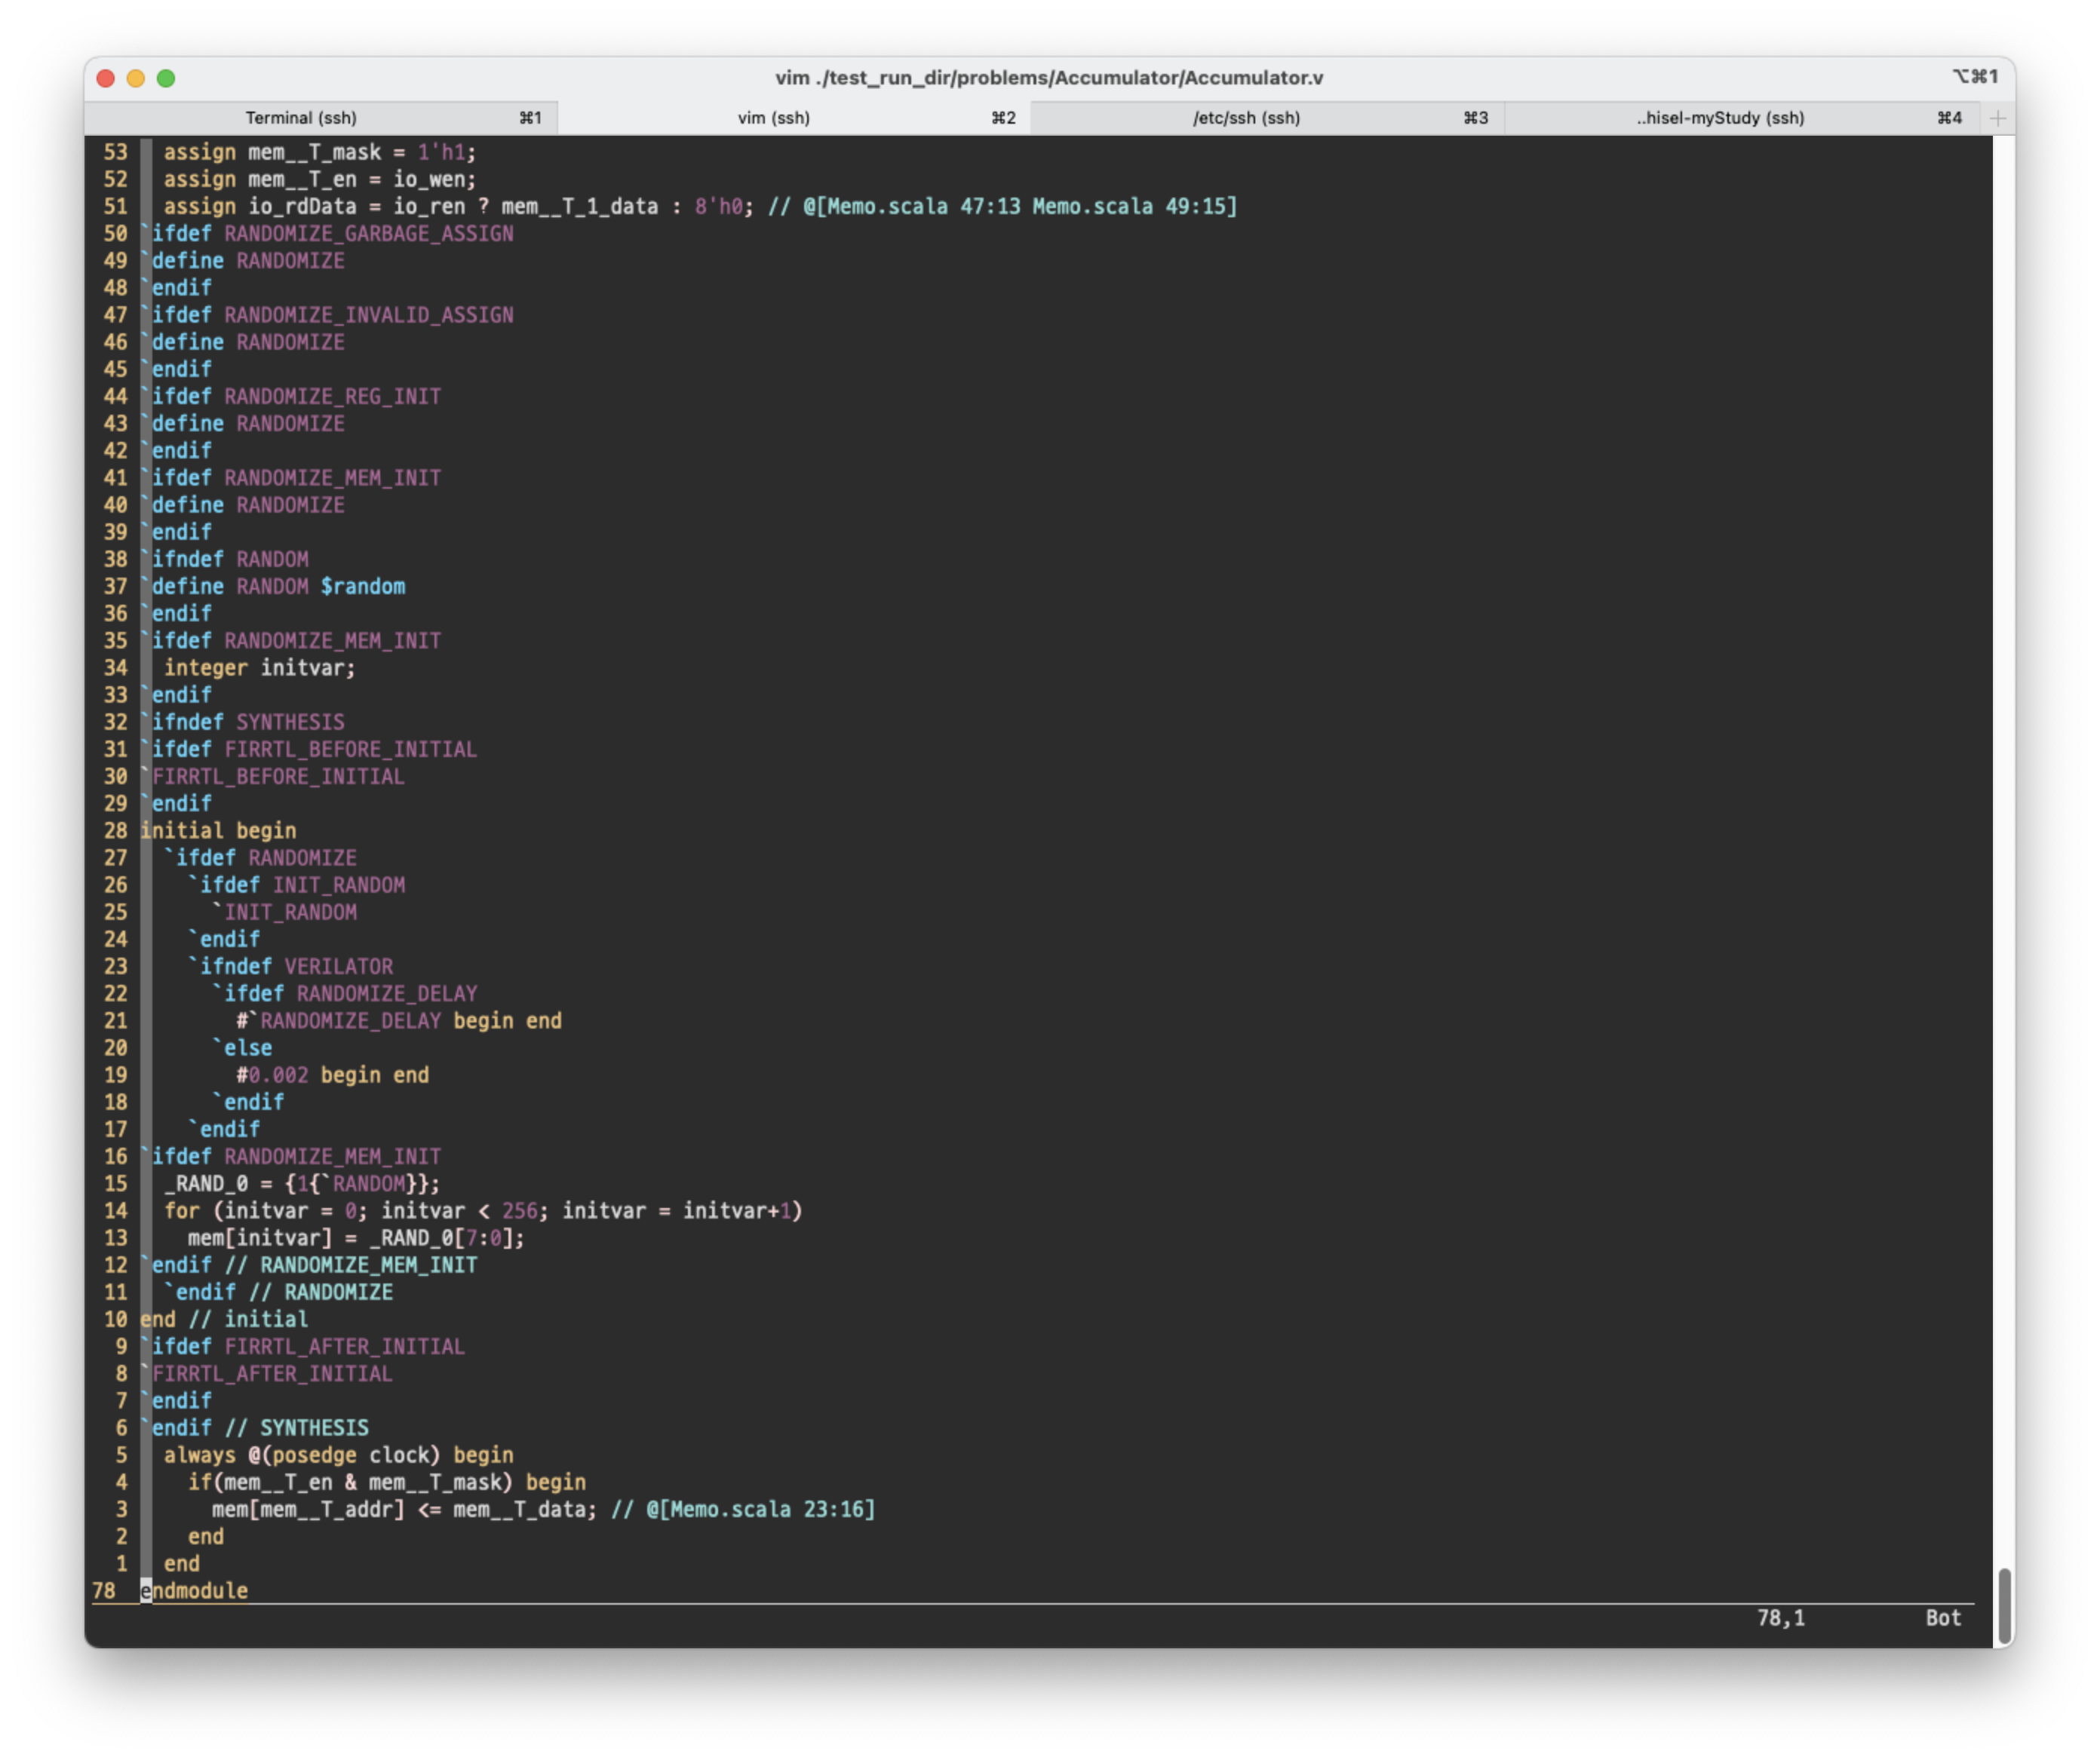The width and height of the screenshot is (2100, 1760).
Task: Open the /etc/ssh (ssh) tab
Action: tap(1267, 118)
